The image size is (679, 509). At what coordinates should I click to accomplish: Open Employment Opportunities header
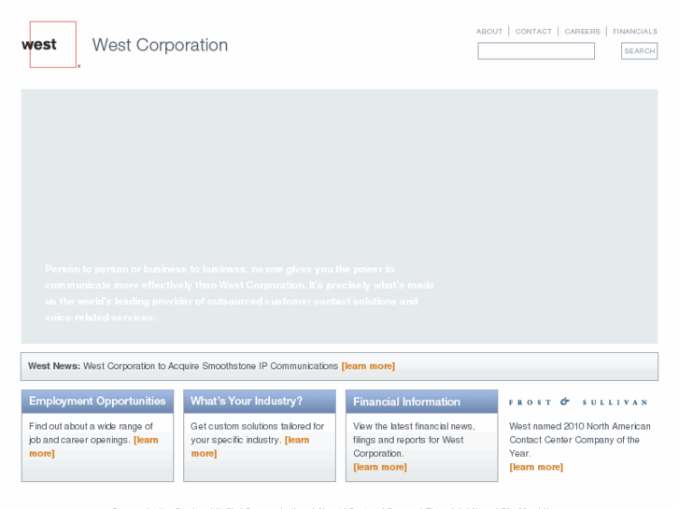click(x=97, y=402)
